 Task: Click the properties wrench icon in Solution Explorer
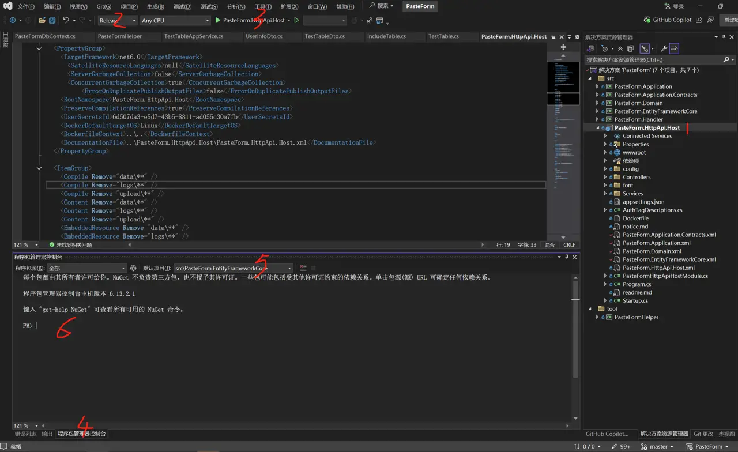(x=664, y=48)
